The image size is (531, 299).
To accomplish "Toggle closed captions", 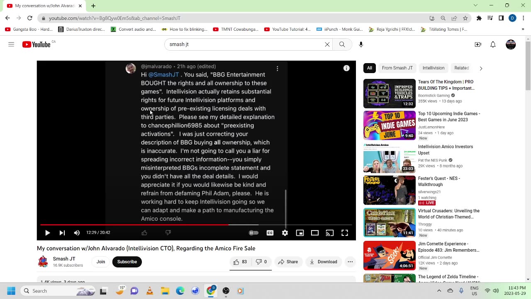I will (270, 233).
